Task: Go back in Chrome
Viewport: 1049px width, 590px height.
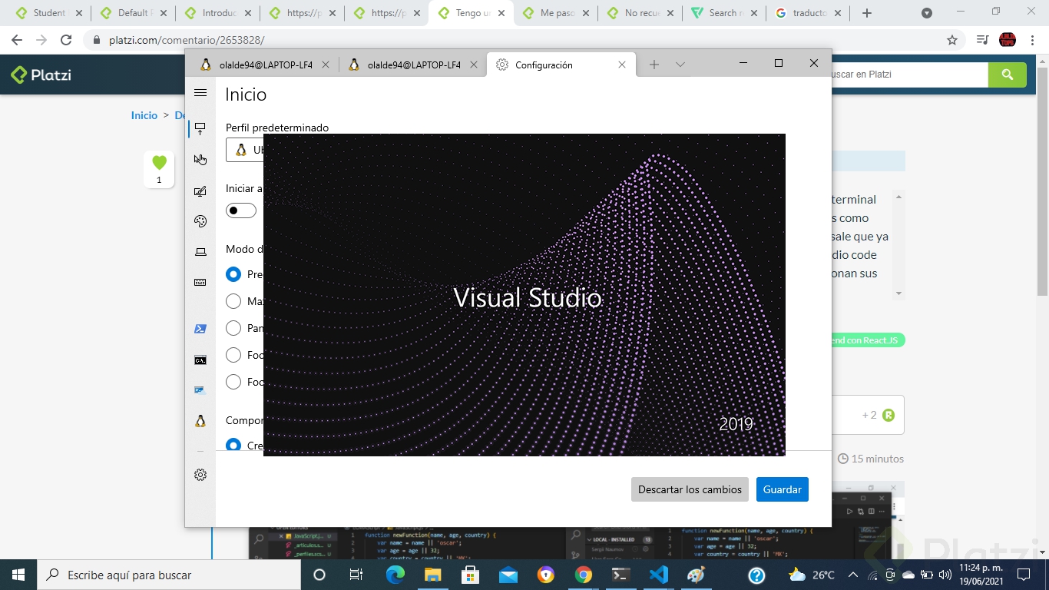Action: pyautogui.click(x=17, y=40)
